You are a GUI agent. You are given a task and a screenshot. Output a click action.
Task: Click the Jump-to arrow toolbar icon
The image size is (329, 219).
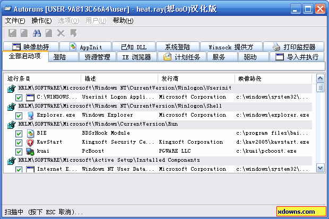pyautogui.click(x=73, y=33)
